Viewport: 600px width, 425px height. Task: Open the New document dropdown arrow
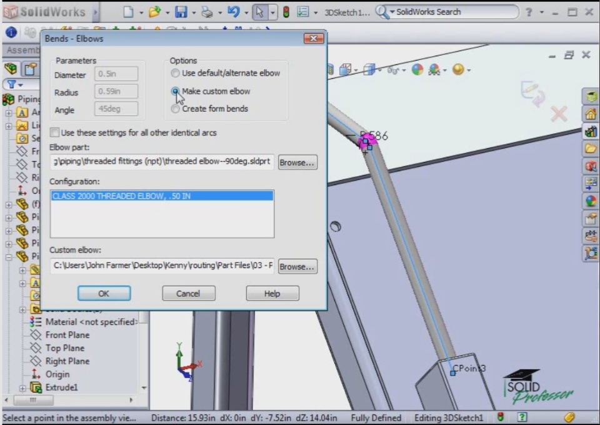pyautogui.click(x=141, y=12)
